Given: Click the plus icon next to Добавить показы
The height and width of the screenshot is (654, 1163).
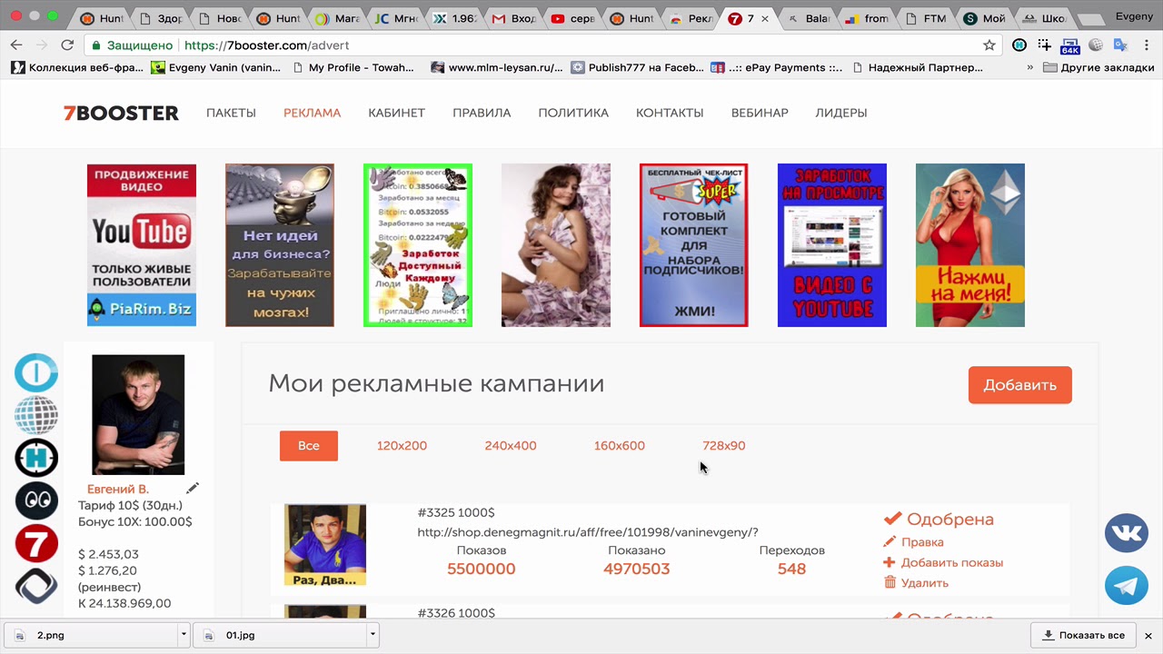Looking at the screenshot, I should click(x=890, y=562).
